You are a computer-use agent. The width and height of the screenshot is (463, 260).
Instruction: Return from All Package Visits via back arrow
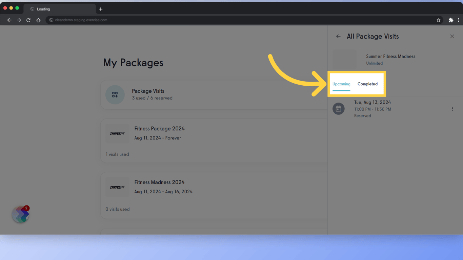[x=338, y=36]
